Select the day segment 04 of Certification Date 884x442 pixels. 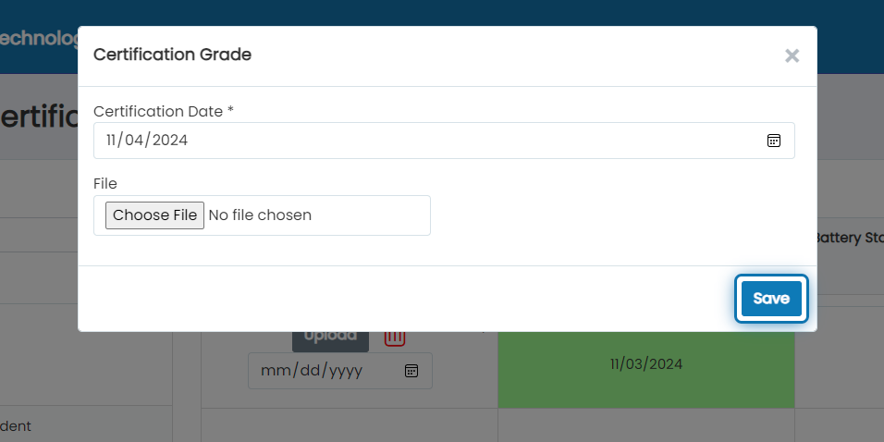[135, 141]
